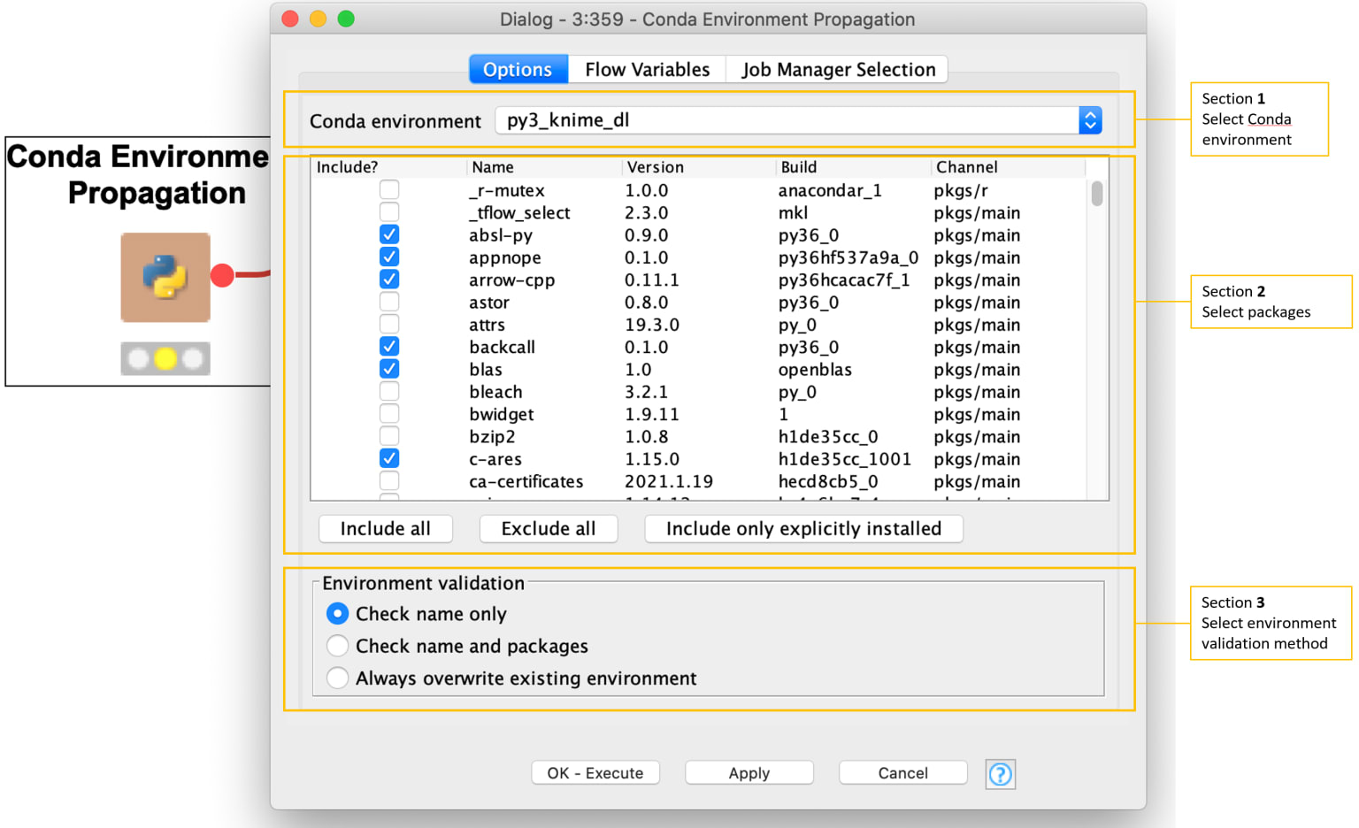The image size is (1359, 828).
Task: Click the ca-certificates package name
Action: [x=526, y=482]
